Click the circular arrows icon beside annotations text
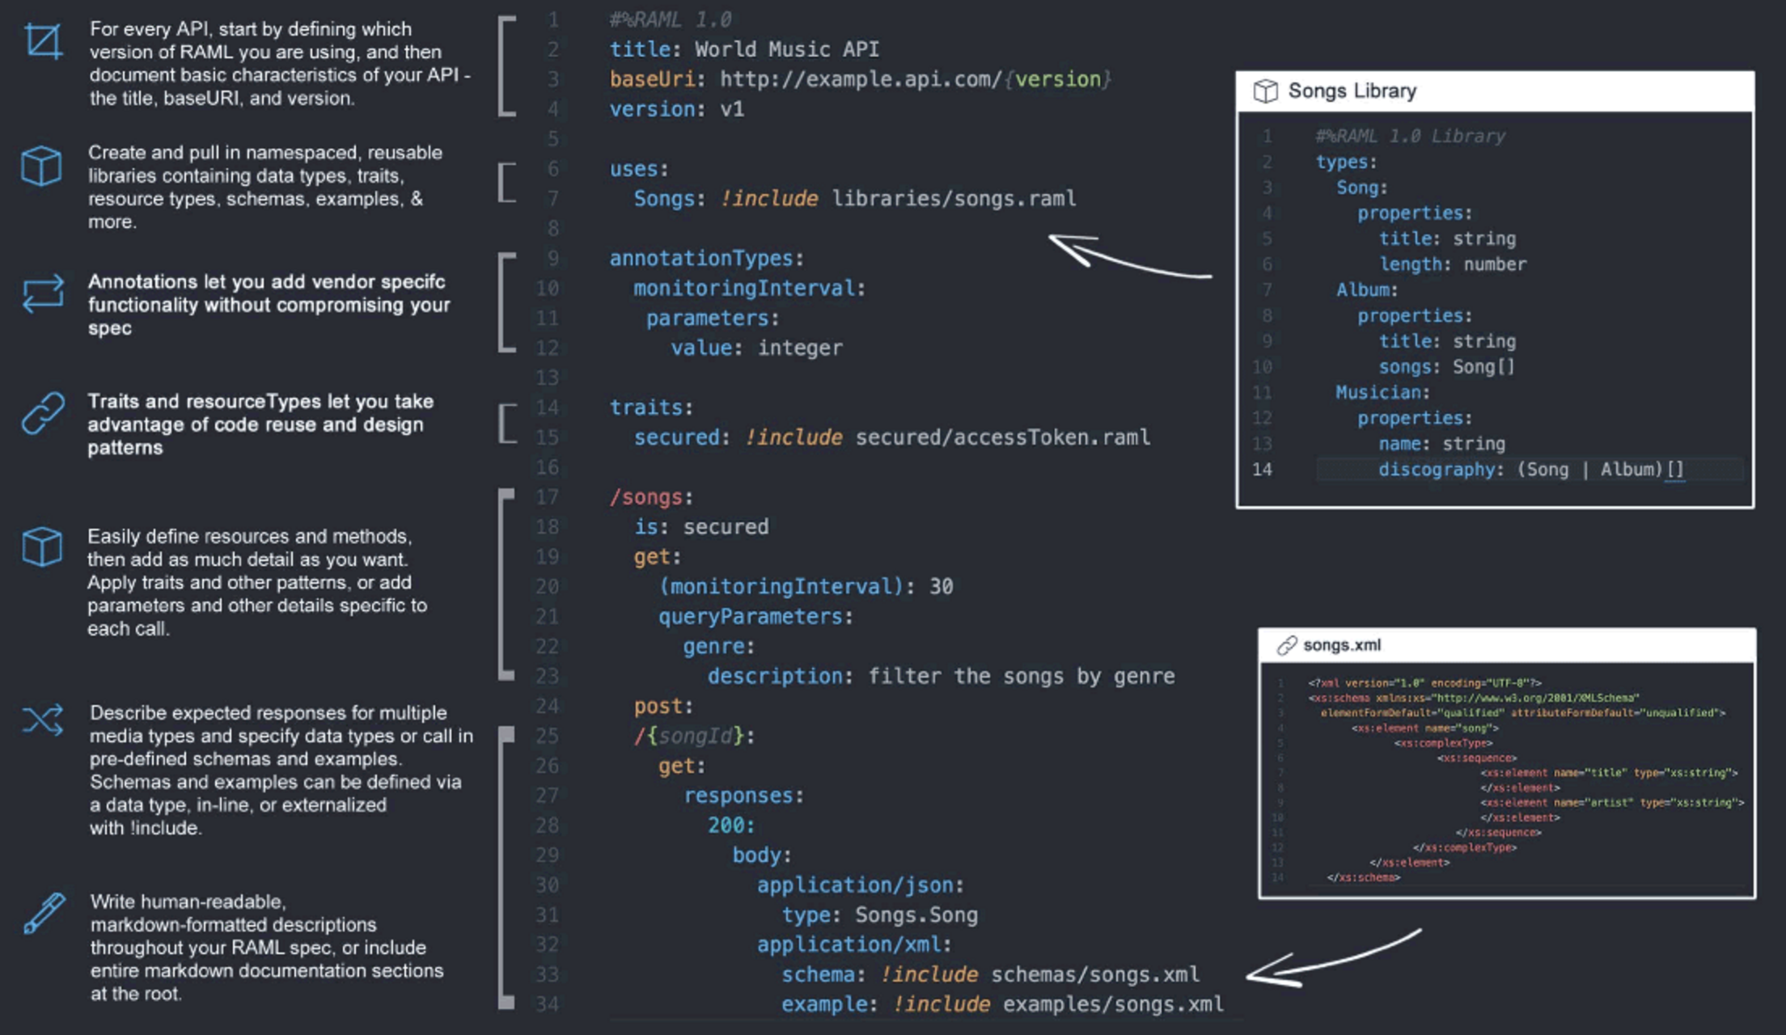Screen dimensions: 1786x1035 tap(44, 293)
